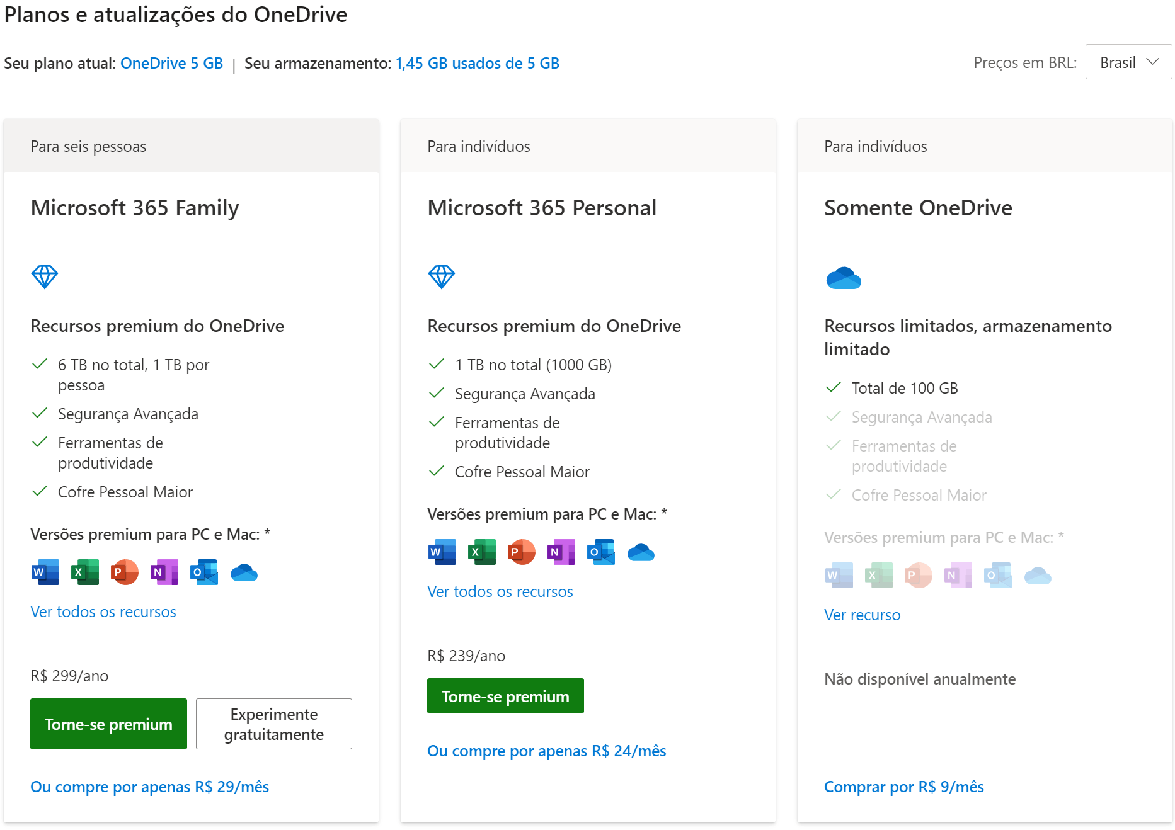Image resolution: width=1175 pixels, height=830 pixels.
Task: Click the 'R$ 239/ano' price text
Action: (466, 656)
